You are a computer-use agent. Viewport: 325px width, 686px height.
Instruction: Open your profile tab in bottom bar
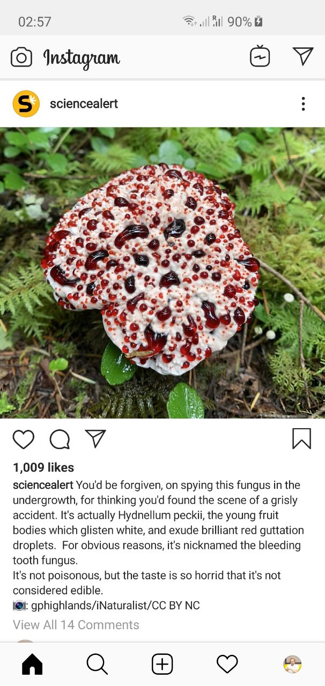[x=292, y=665]
